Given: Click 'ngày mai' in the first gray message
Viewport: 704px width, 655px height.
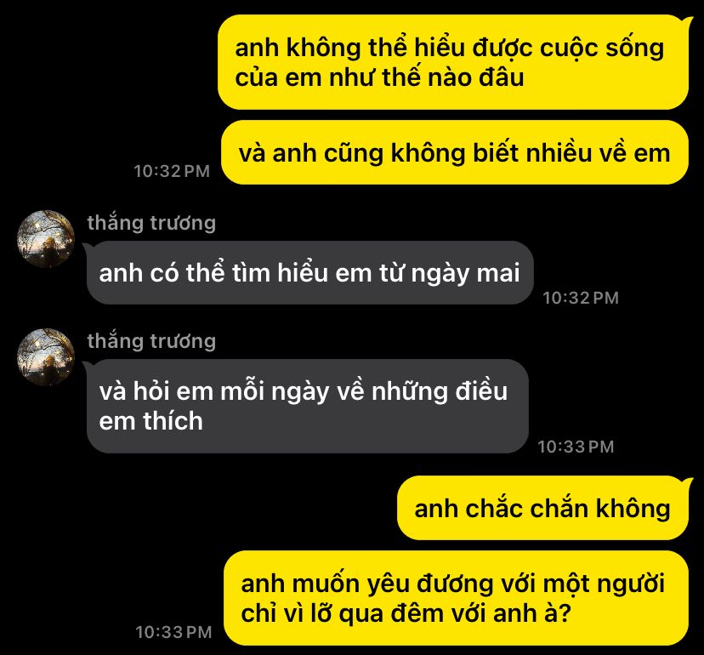Looking at the screenshot, I should (465, 274).
